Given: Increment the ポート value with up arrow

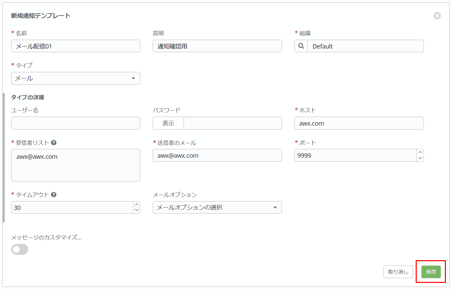Looking at the screenshot, I should pos(420,153).
